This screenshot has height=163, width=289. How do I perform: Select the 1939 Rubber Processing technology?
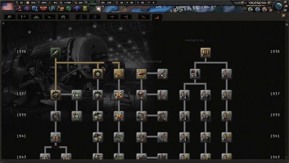click(x=205, y=116)
